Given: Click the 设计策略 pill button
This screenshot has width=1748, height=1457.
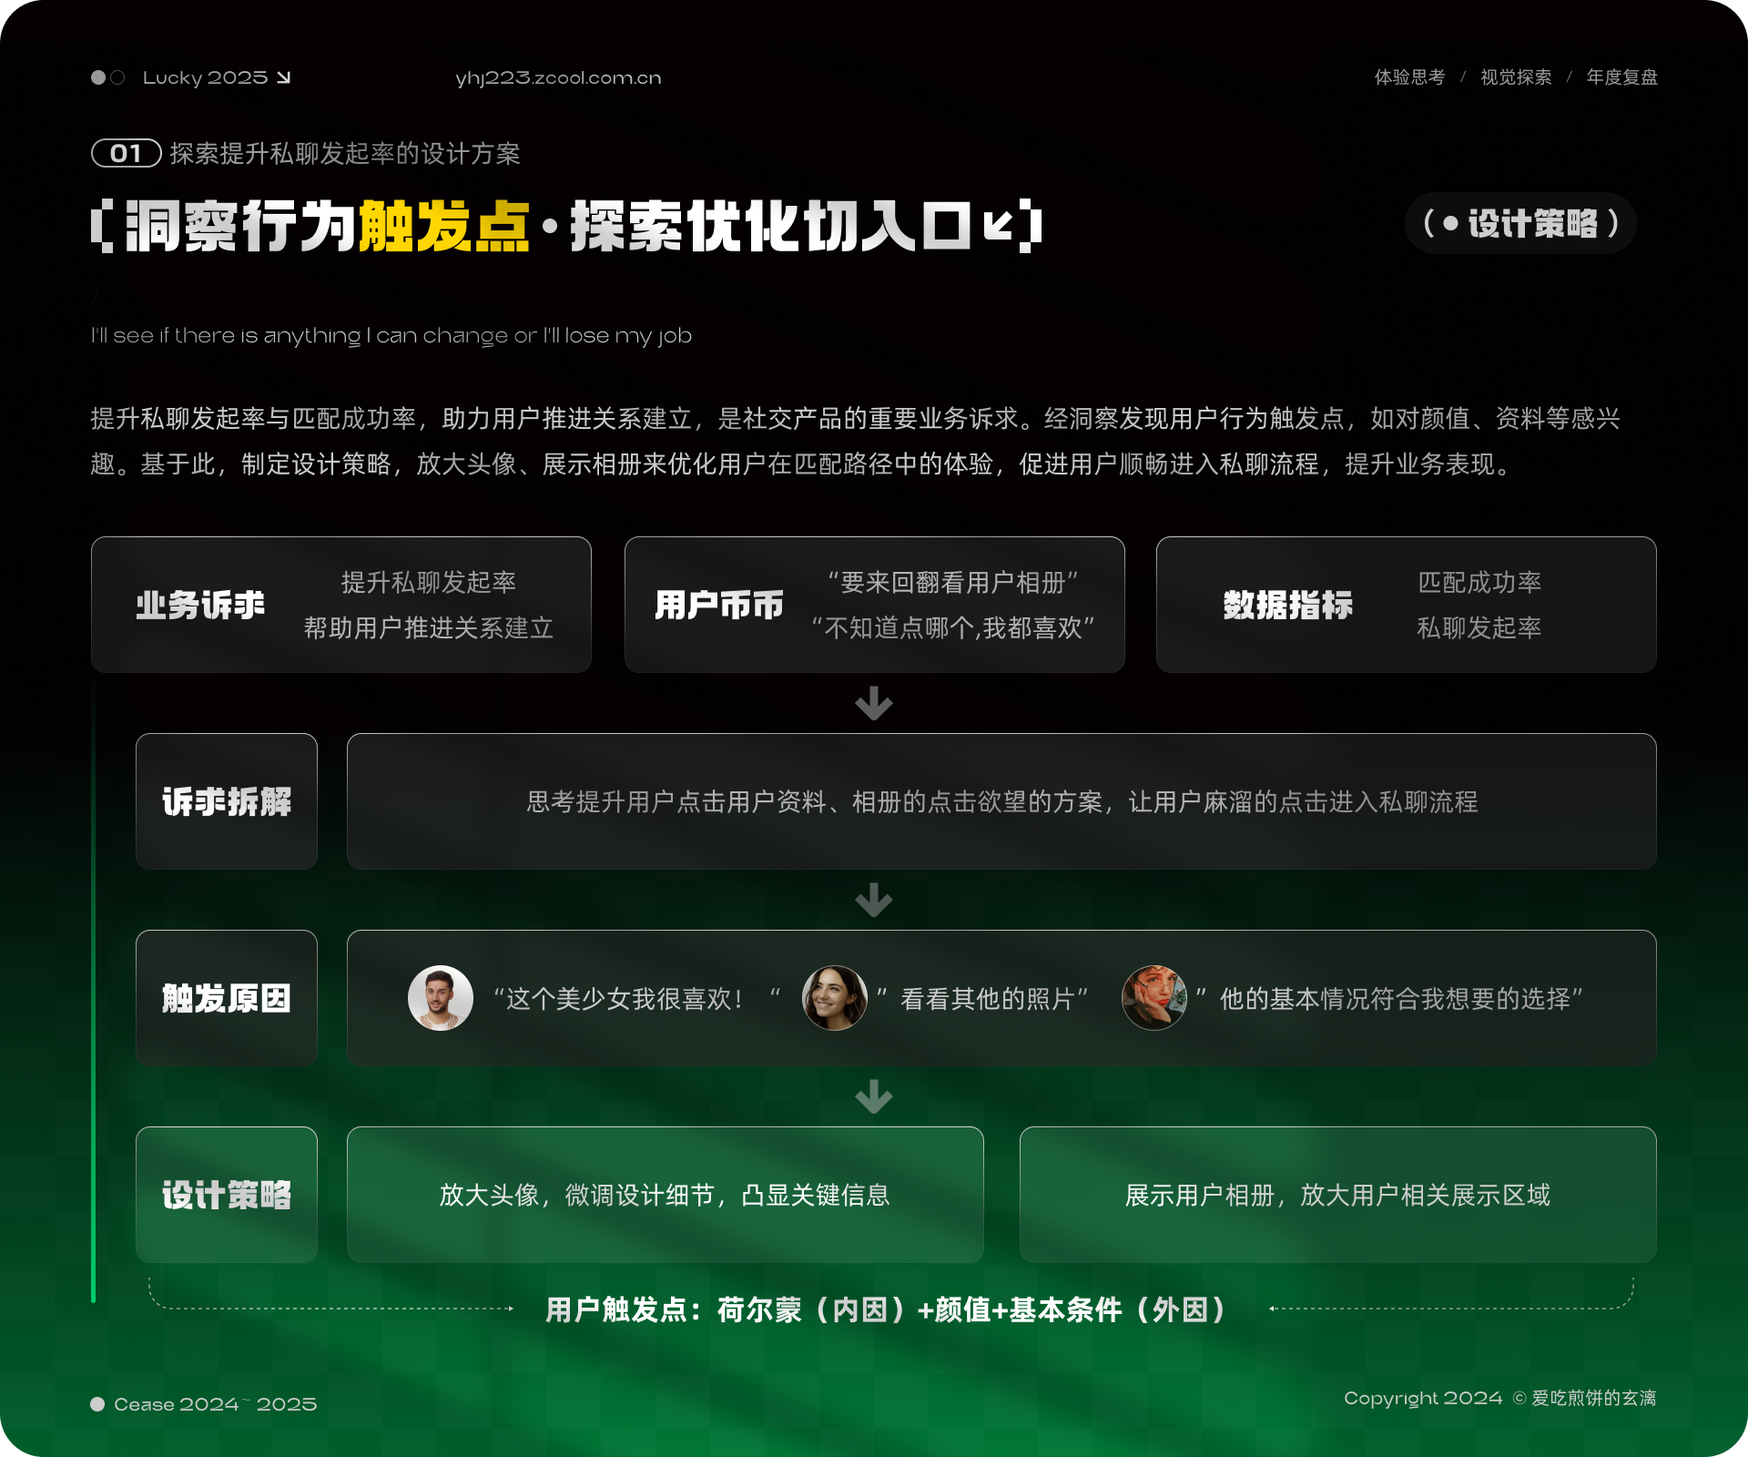Looking at the screenshot, I should [x=1520, y=223].
